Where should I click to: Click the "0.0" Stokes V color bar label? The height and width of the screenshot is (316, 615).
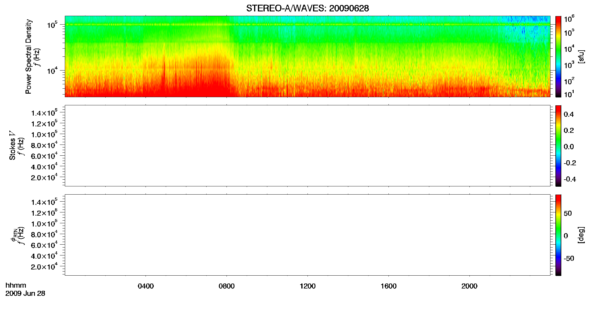569,147
